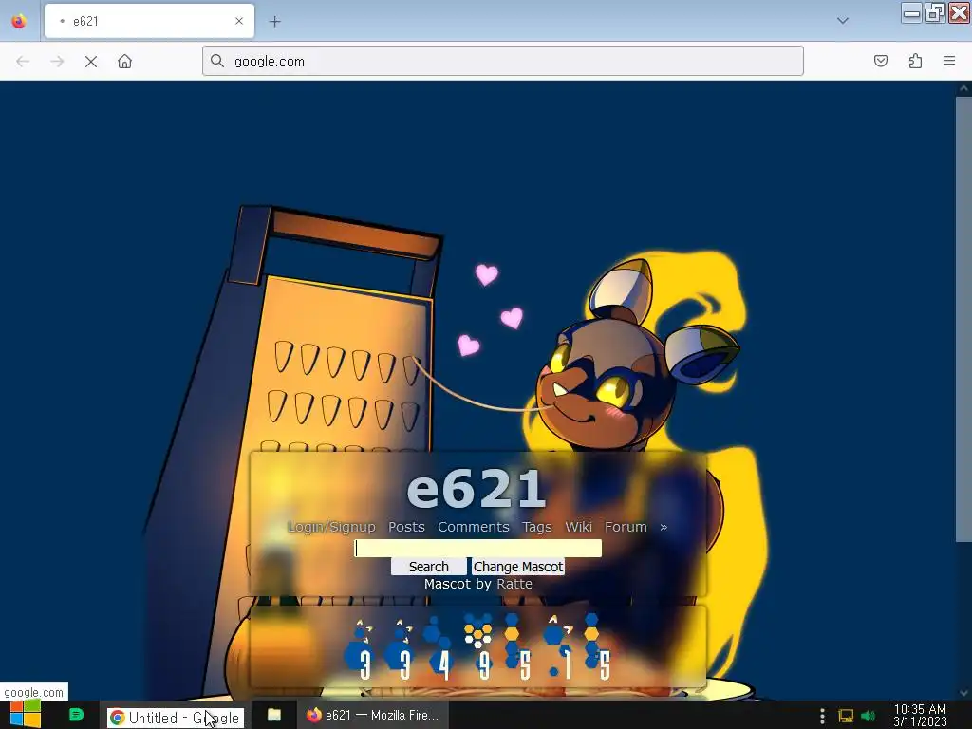Open File Explorer from the taskbar

pos(274,715)
